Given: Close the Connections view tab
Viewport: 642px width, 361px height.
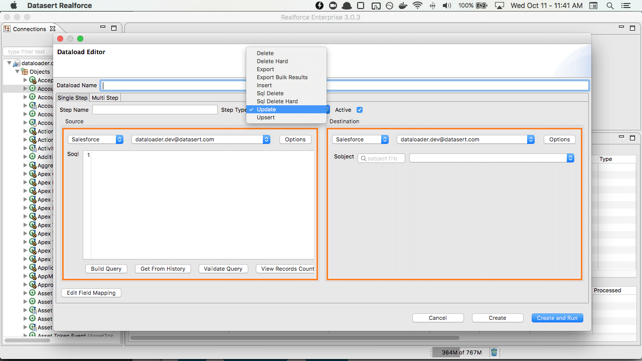Looking at the screenshot, I should coord(53,29).
